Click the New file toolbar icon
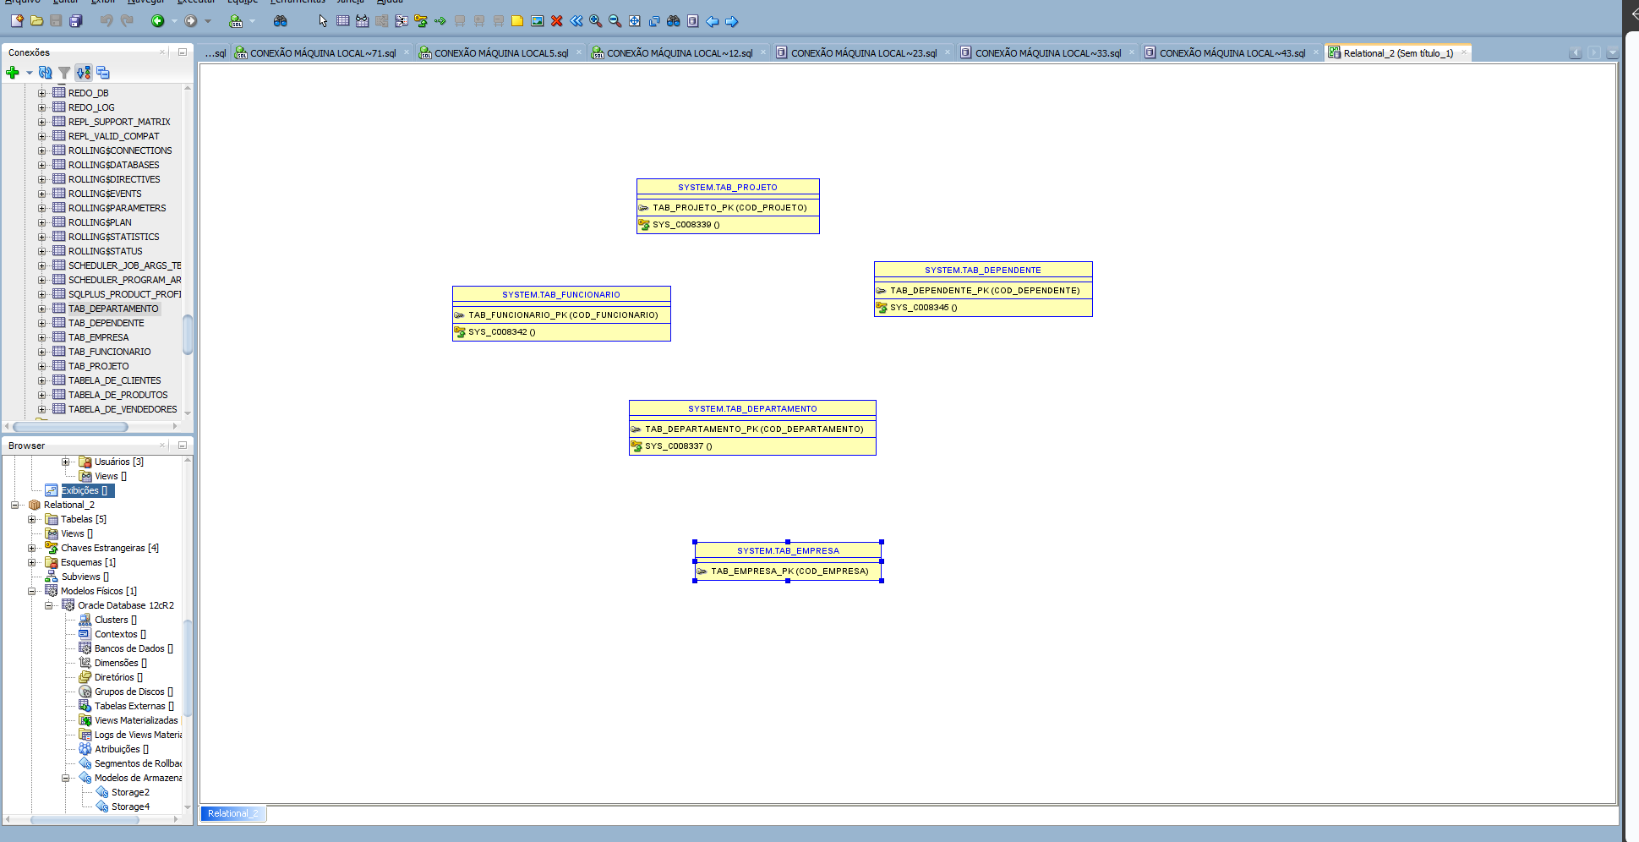 [x=16, y=21]
